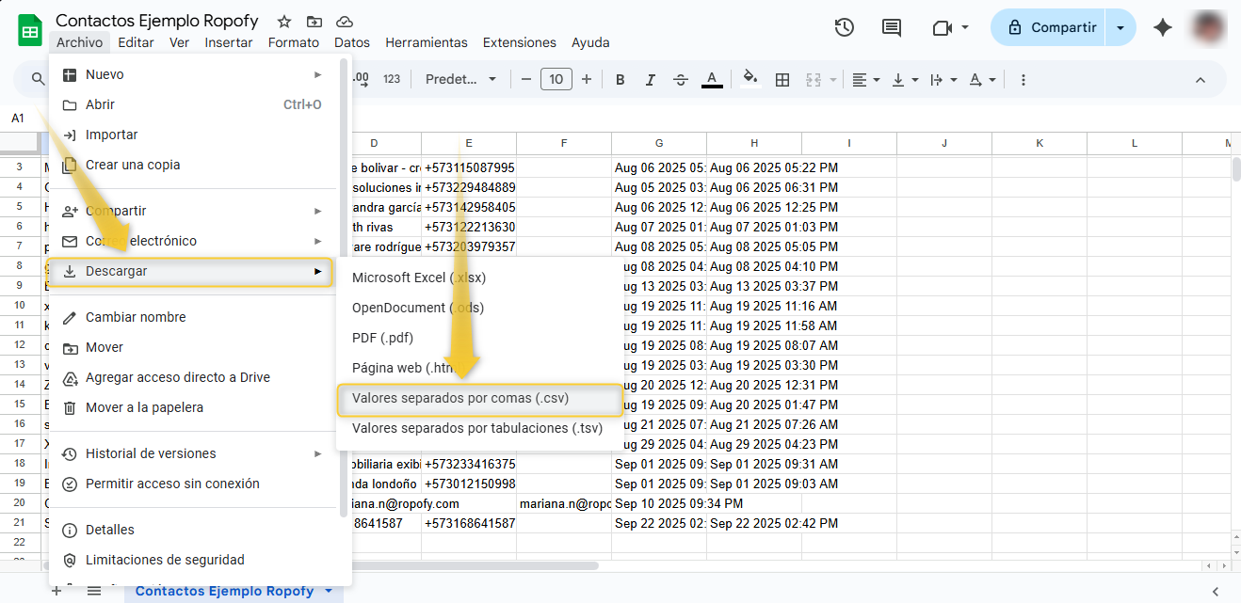Select Valores separados por comas (.csv)
Screen dimensions: 1241x603
click(x=460, y=398)
